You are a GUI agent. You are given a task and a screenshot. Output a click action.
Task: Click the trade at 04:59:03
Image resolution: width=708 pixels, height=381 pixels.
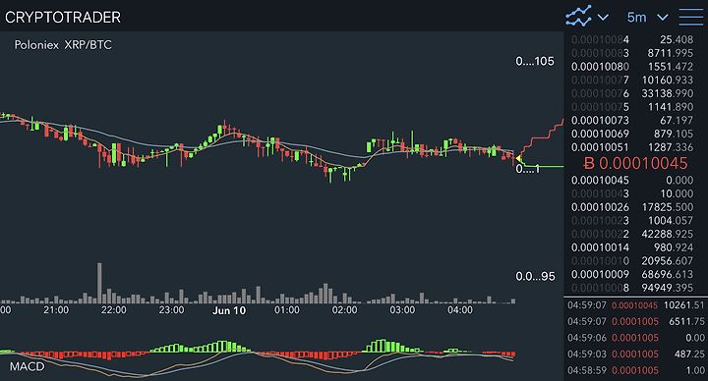click(636, 354)
